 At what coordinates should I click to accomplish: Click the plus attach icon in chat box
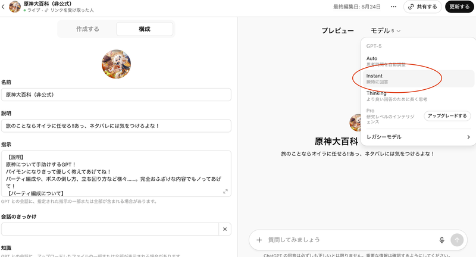click(259, 240)
